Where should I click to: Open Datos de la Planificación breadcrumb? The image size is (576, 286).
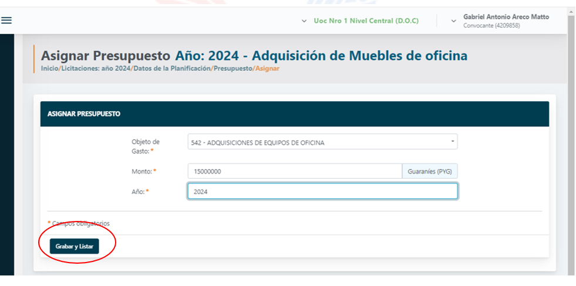point(172,69)
